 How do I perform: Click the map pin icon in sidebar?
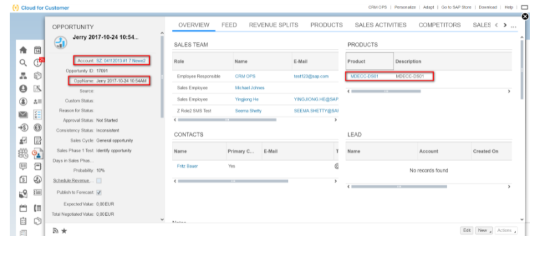click(23, 194)
